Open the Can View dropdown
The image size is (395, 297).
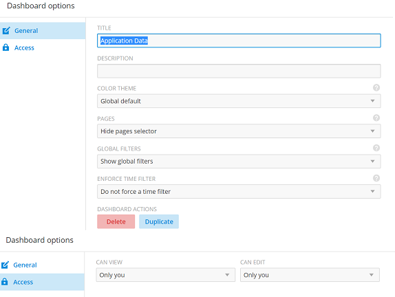166,275
